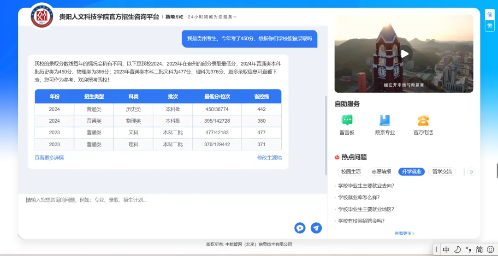
Task: Click the 自助服务 section heading
Action: 347,104
